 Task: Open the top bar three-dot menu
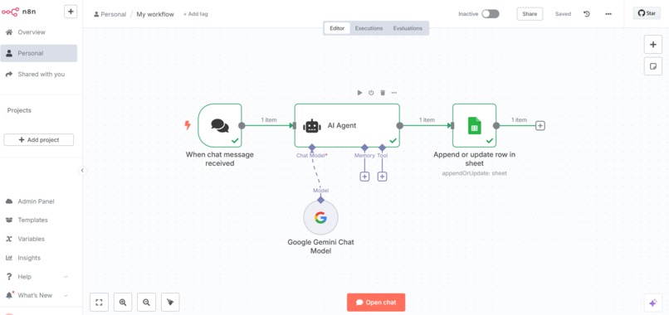pyautogui.click(x=608, y=14)
